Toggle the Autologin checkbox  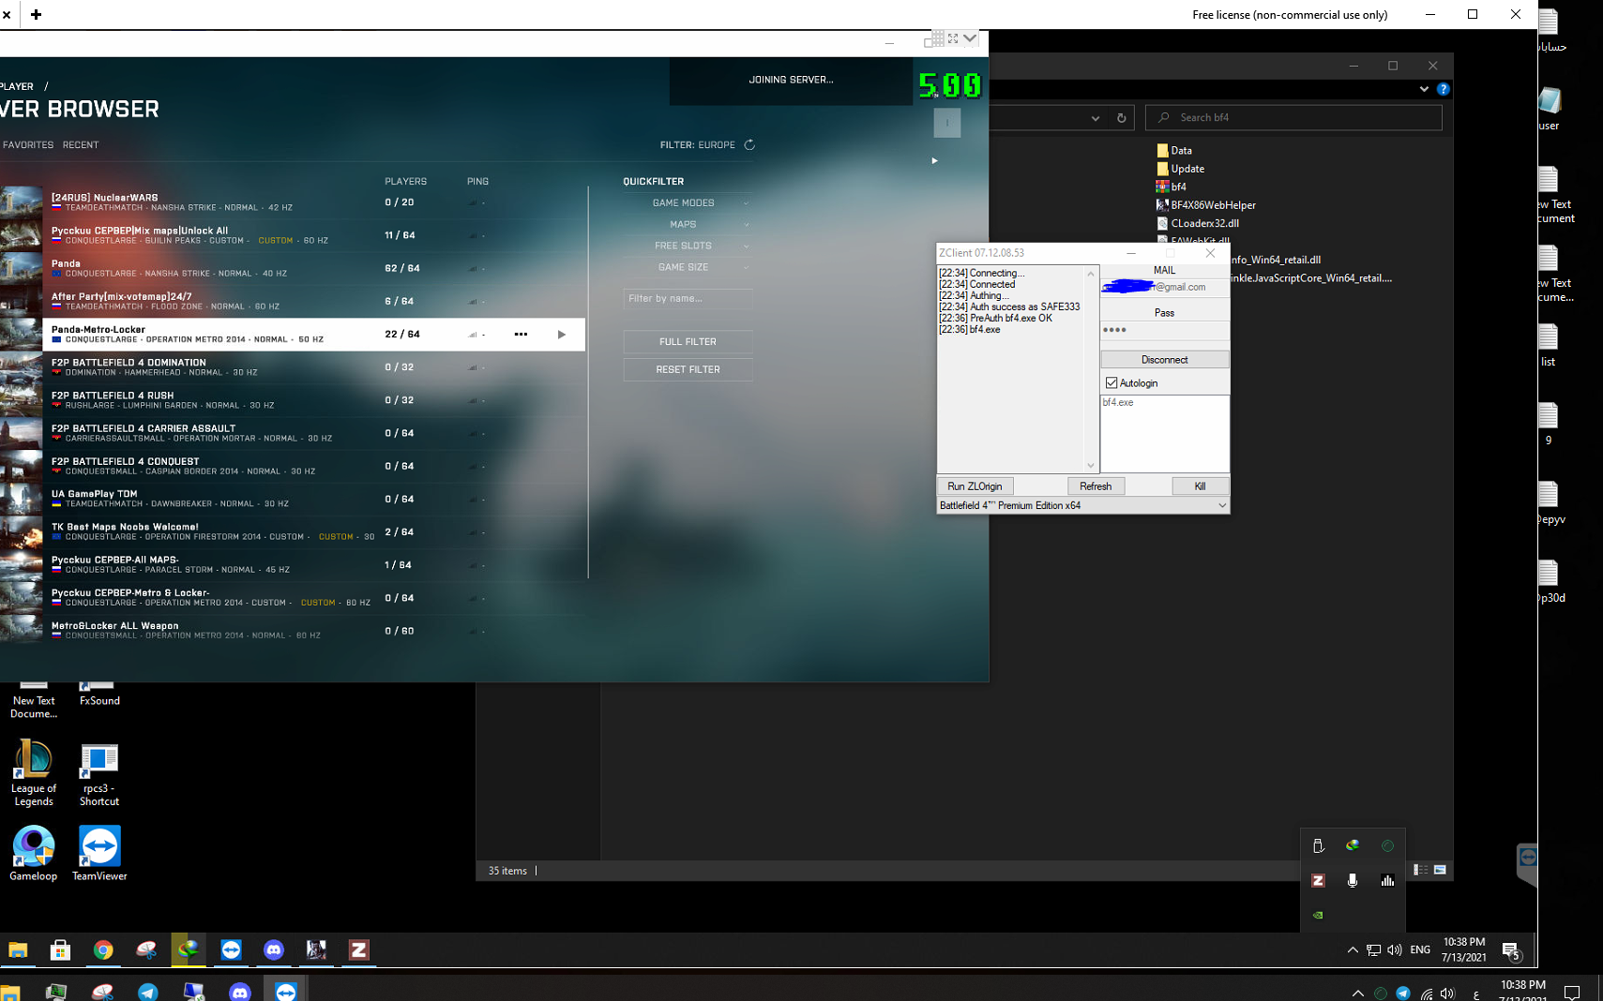coord(1112,382)
